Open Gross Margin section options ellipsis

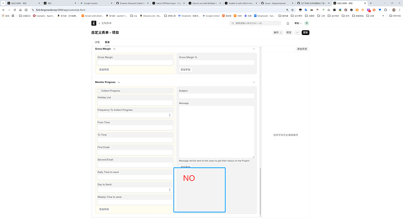(x=253, y=48)
